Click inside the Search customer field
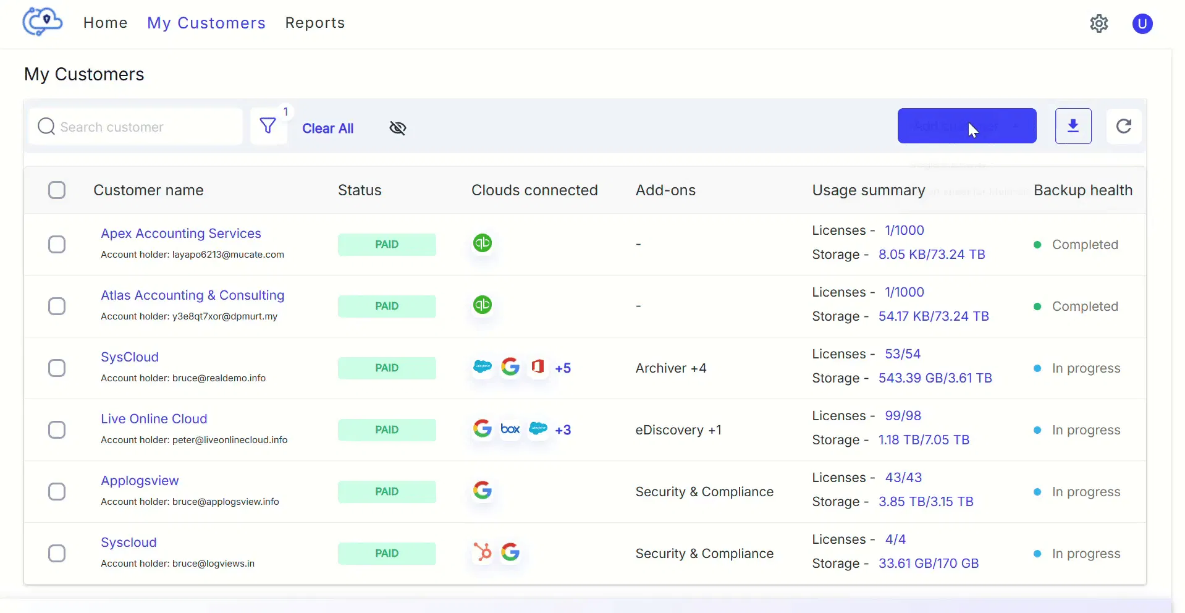This screenshot has height=613, width=1185. 136,127
